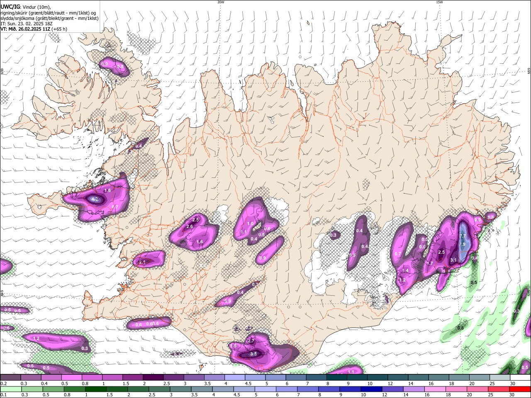531x398 pixels.
Task: Click the 'VT: Mið. 26.02.2025 11Z' valid time
Action: (x=26, y=29)
